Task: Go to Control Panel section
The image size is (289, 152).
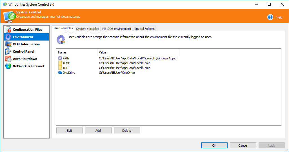Action: [x=26, y=52]
